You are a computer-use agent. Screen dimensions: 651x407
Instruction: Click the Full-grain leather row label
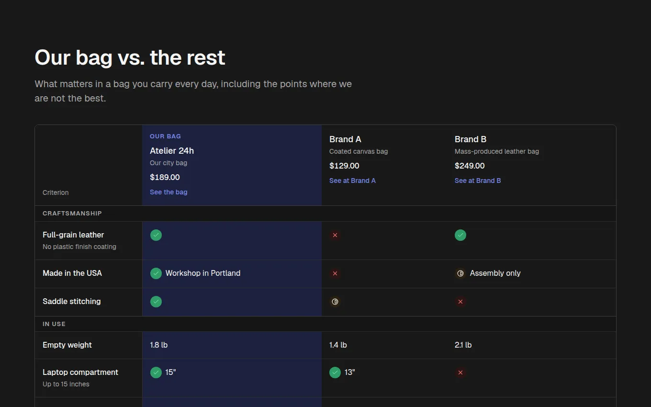73,235
